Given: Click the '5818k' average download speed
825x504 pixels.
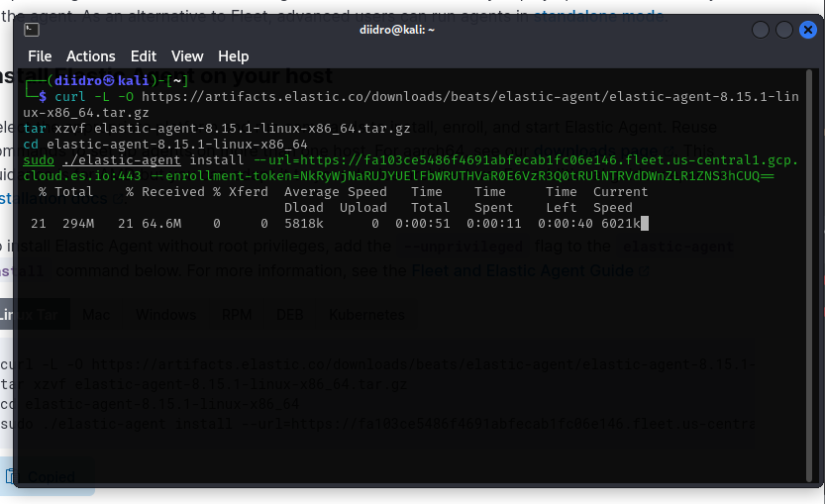Looking at the screenshot, I should point(304,224).
